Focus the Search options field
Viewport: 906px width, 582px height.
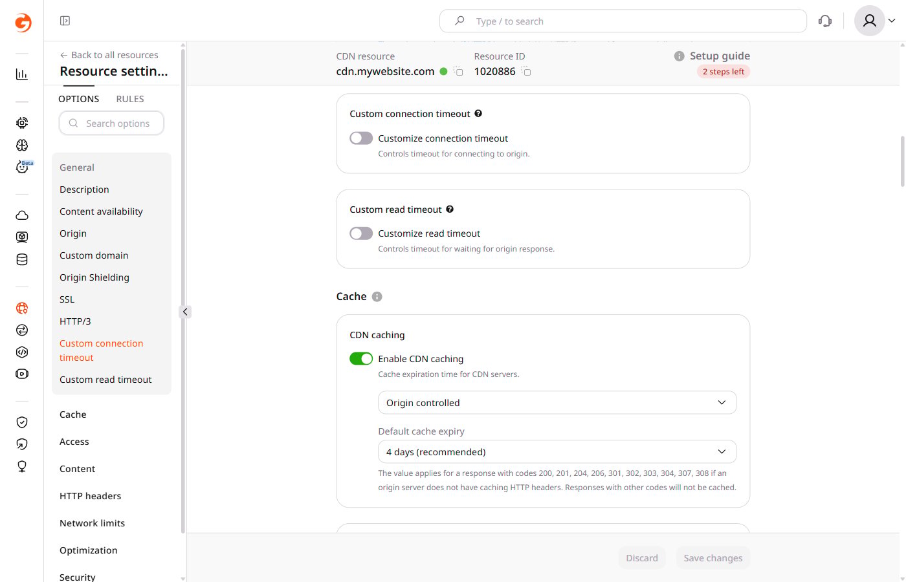(x=111, y=123)
